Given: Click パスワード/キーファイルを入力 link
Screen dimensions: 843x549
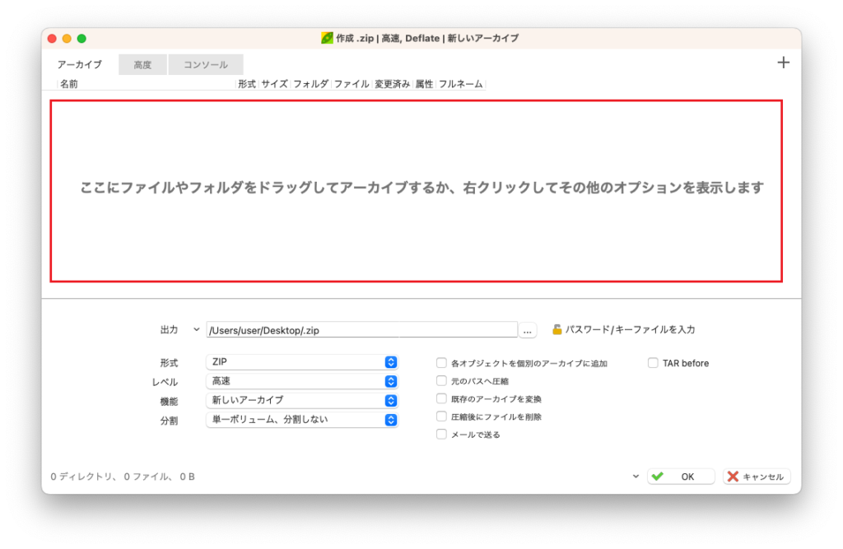Looking at the screenshot, I should tap(630, 329).
